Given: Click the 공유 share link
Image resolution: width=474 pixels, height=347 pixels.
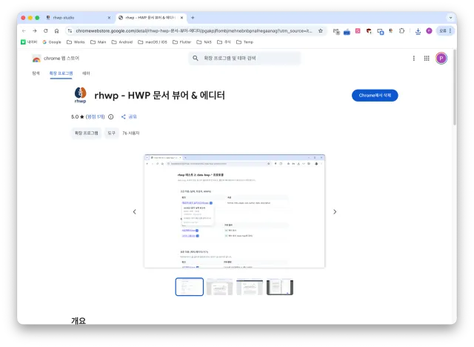Looking at the screenshot, I should [x=129, y=116].
